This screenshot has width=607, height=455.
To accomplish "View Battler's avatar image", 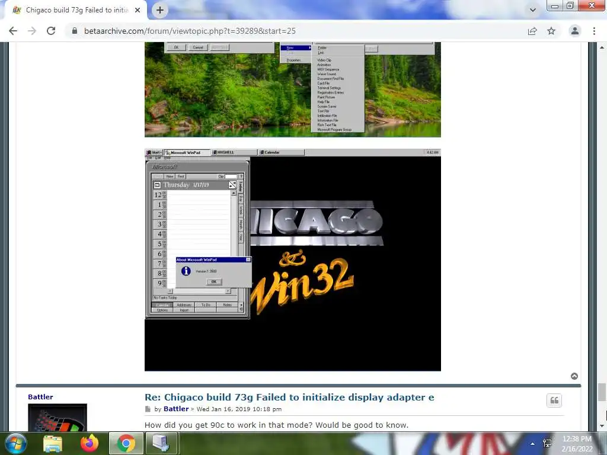I will point(57,418).
